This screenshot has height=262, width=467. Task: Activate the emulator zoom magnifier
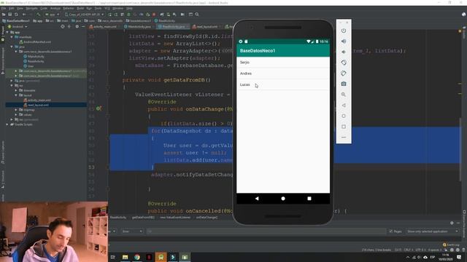[344, 95]
